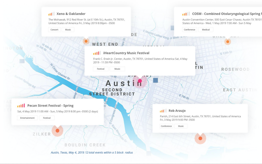Click the S Congress Ave road label
This screenshot has height=164, width=262.
coord(113,114)
